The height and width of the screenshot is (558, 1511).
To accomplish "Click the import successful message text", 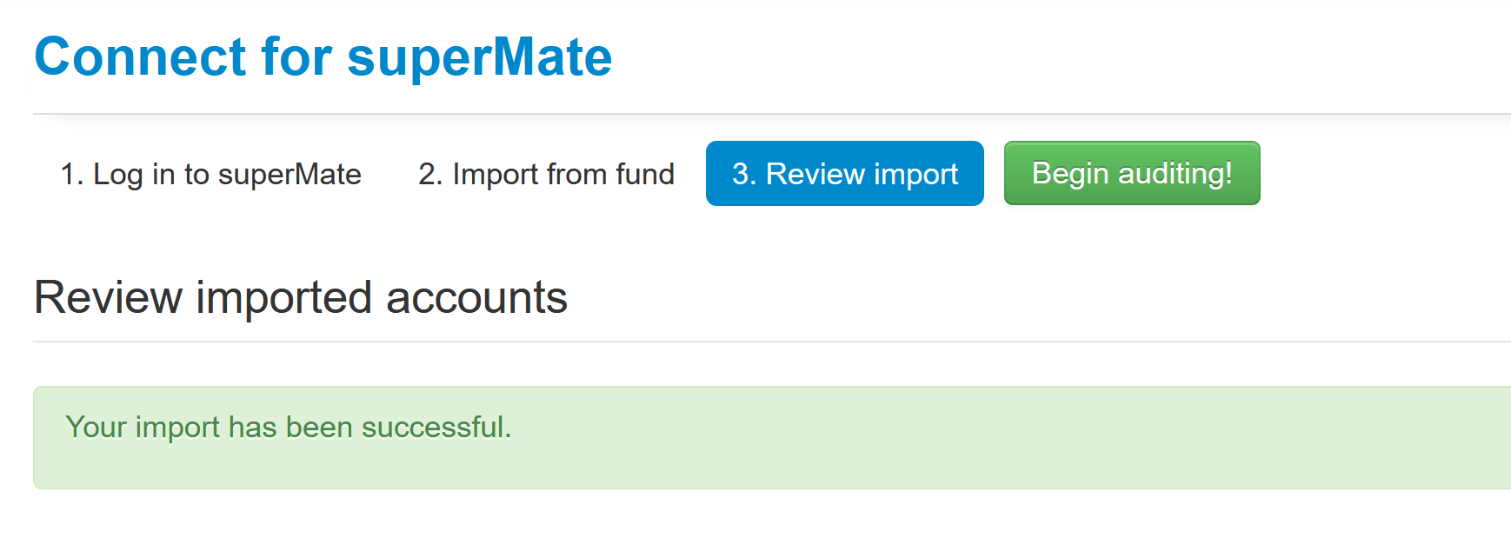I will (288, 428).
